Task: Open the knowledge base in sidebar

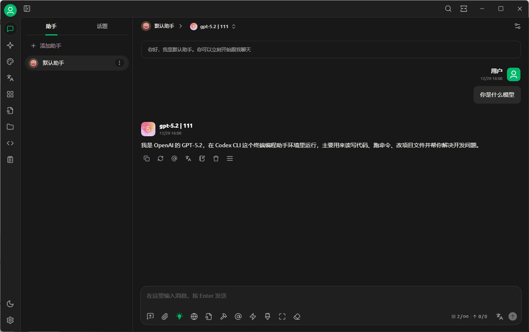Action: (x=10, y=111)
